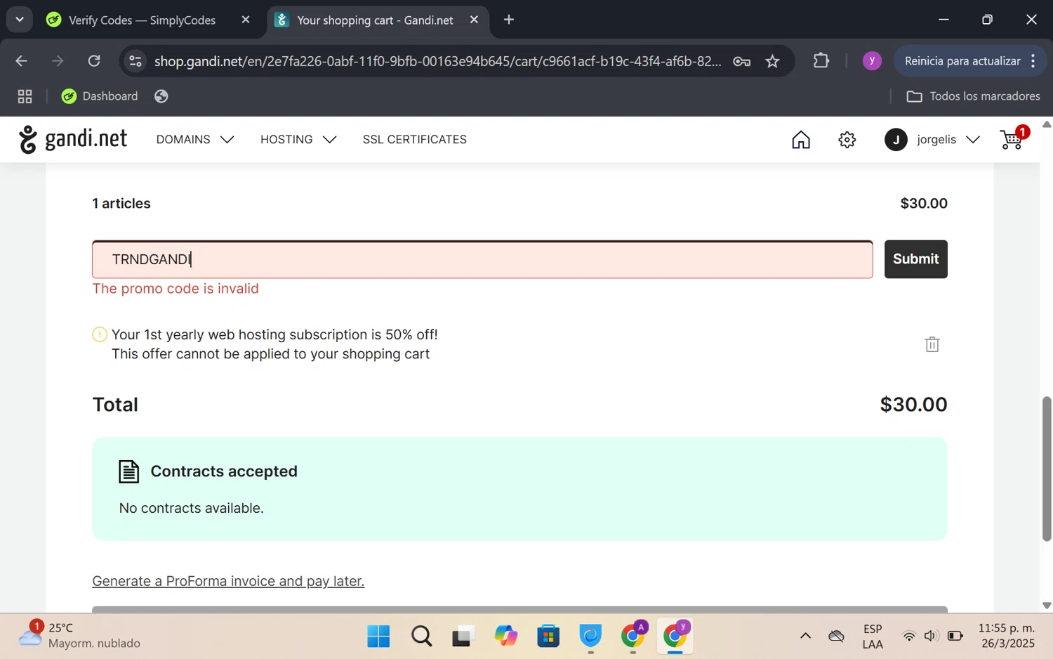1053x659 pixels.
Task: Switch to Your shopping cart tab
Action: click(x=376, y=20)
